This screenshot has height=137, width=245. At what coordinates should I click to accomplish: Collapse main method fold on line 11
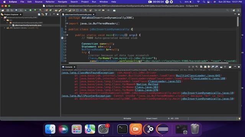[x=67, y=35]
